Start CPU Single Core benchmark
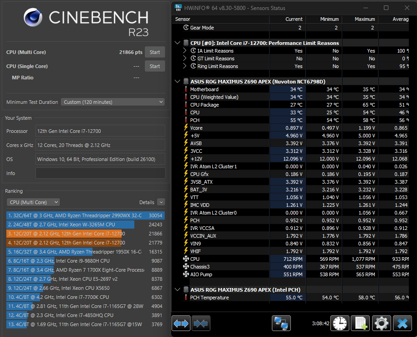The image size is (417, 337). (155, 66)
